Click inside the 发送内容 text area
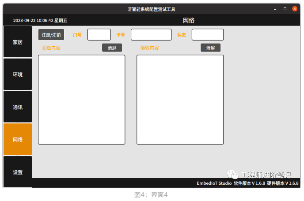The height and width of the screenshot is (201, 304). (x=82, y=100)
